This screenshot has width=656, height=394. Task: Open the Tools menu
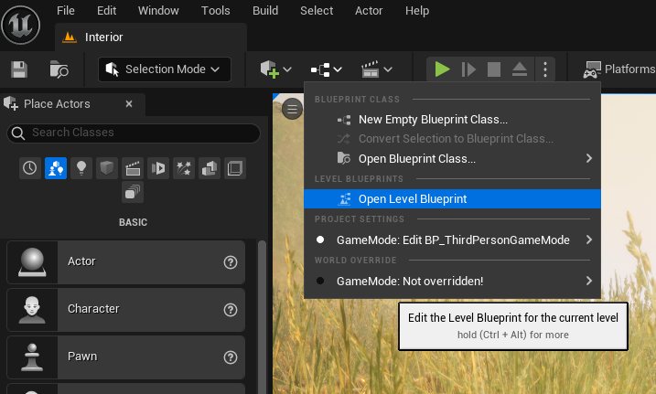click(215, 10)
